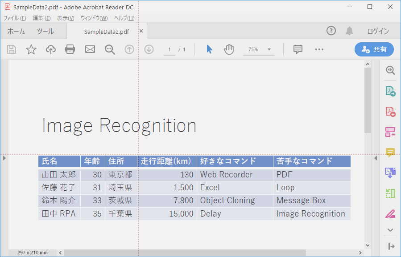The width and height of the screenshot is (401, 257).
Task: Open the pink Fill & Sign pen tool
Action: click(390, 214)
